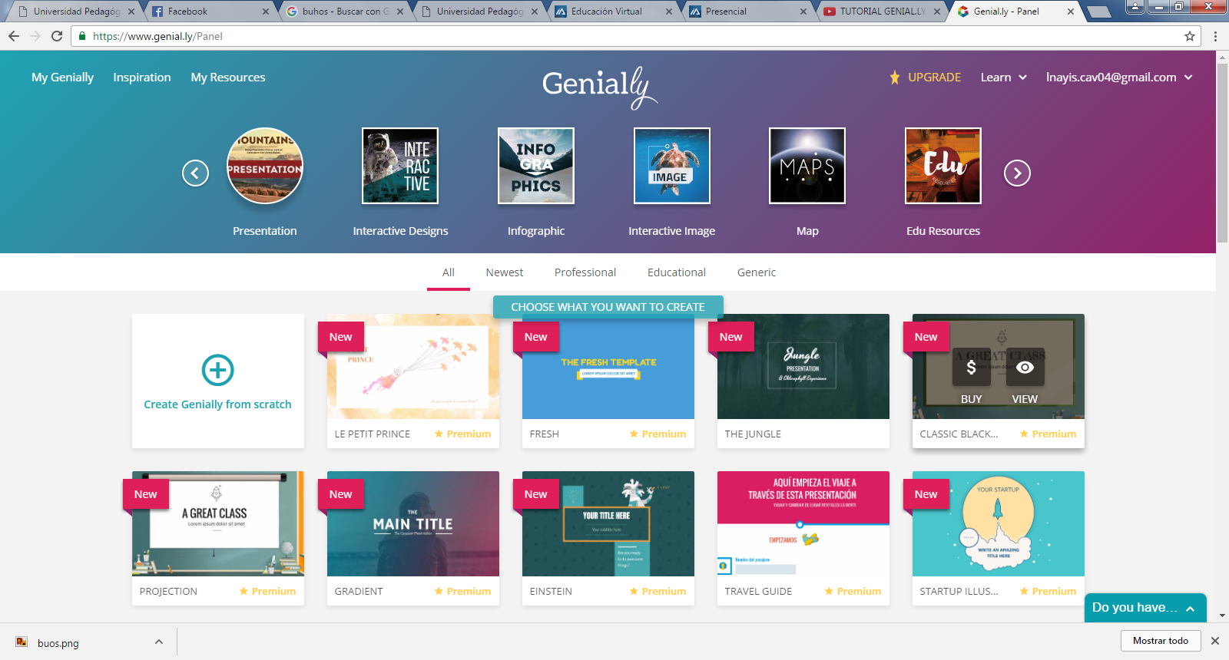Expand the buos.png download options arrow
The height and width of the screenshot is (660, 1229).
(x=159, y=642)
